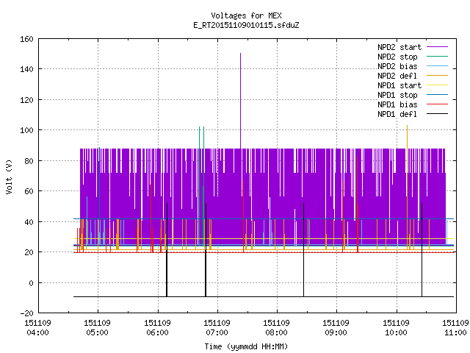Viewport: 470px width, 353px height.
Task: Click the 08:00 x-axis time label
Action: (x=276, y=332)
